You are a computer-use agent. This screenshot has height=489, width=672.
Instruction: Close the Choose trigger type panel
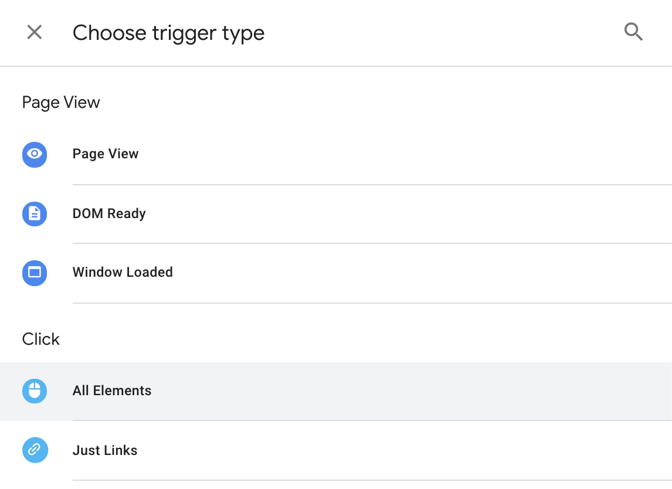pos(35,32)
